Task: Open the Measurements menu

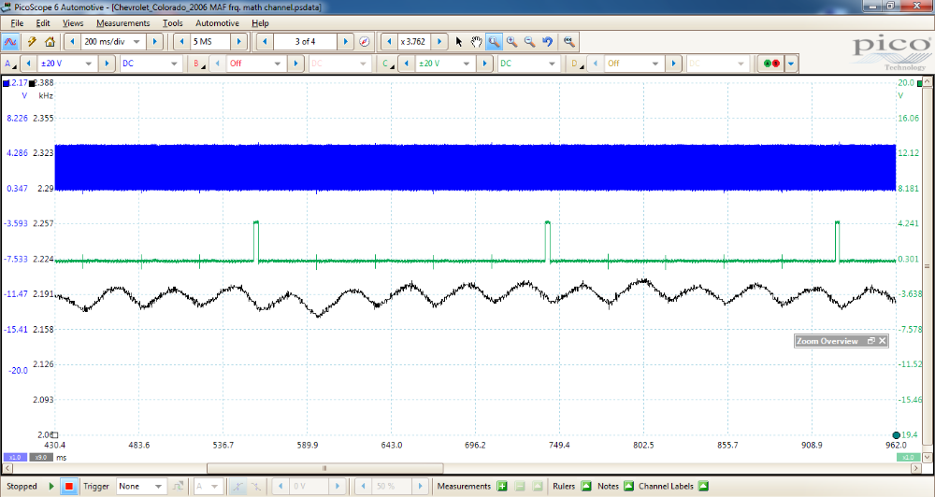Action: (x=122, y=22)
